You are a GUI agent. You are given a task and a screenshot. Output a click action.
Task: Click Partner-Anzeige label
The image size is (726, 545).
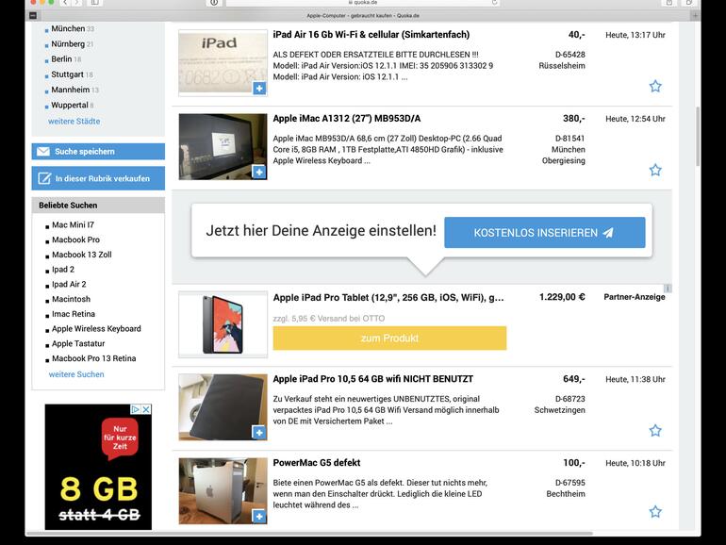635,297
